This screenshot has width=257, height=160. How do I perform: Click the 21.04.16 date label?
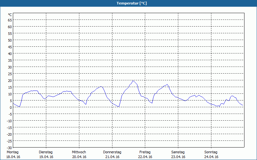coord(112,157)
